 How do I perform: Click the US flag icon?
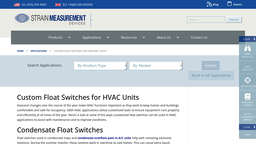[17, 5]
